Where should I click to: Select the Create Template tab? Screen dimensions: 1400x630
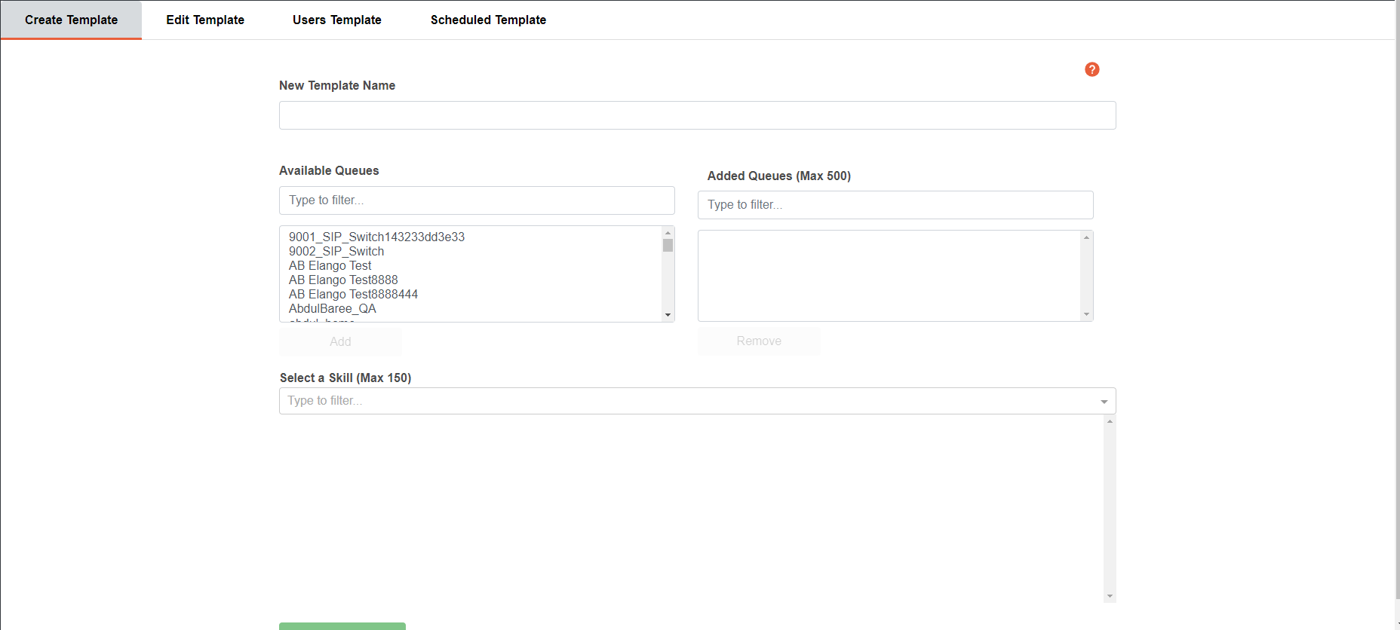(x=71, y=20)
